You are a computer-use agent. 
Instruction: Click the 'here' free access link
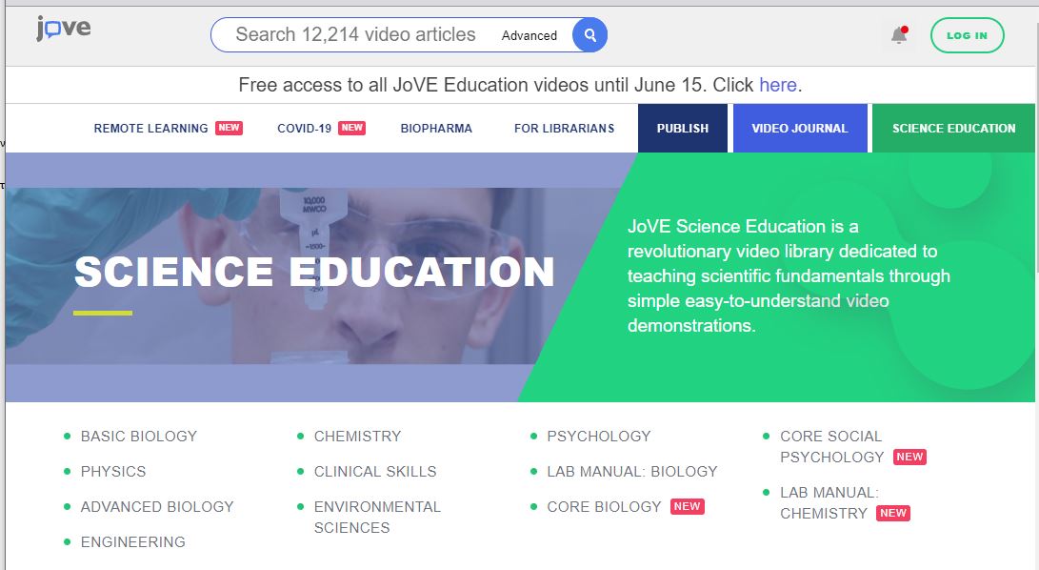tap(777, 85)
